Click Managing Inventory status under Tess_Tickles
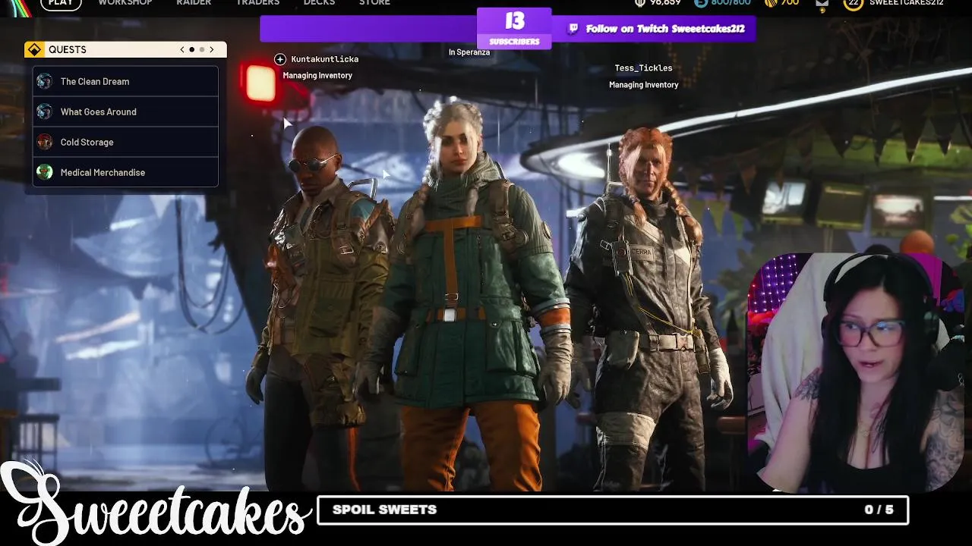 (643, 85)
